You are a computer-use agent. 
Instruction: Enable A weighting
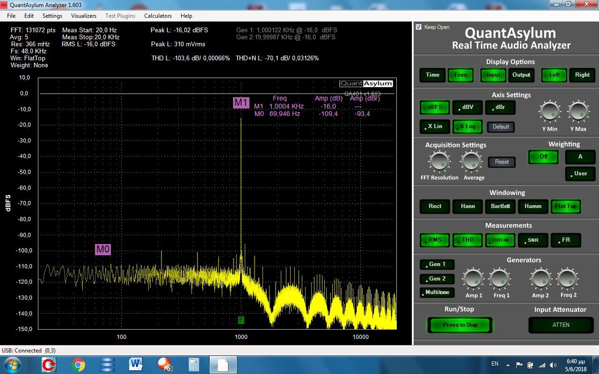[580, 157]
